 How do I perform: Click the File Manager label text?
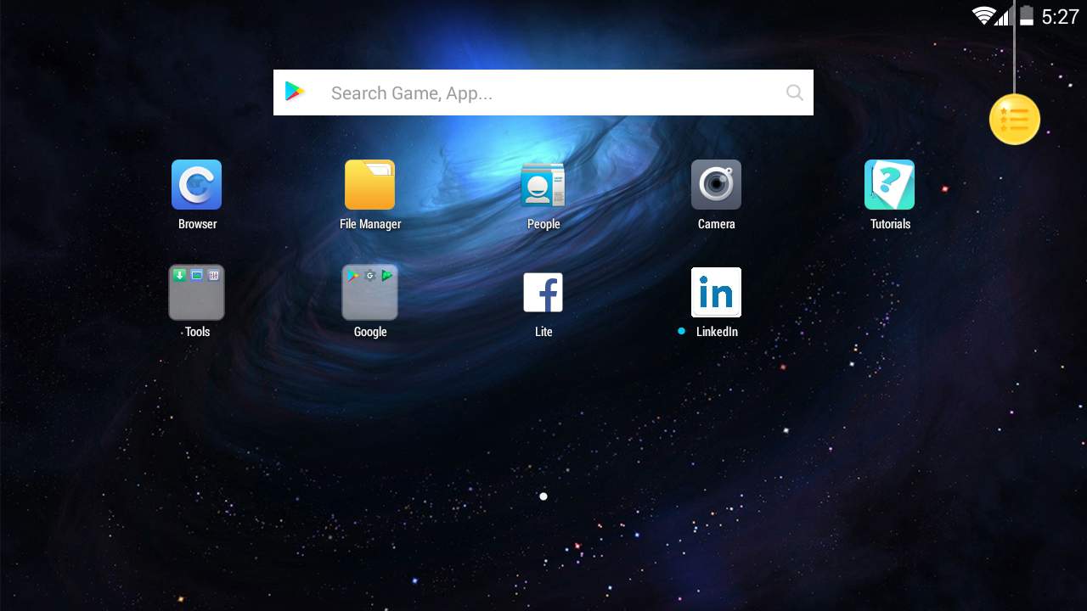[370, 224]
